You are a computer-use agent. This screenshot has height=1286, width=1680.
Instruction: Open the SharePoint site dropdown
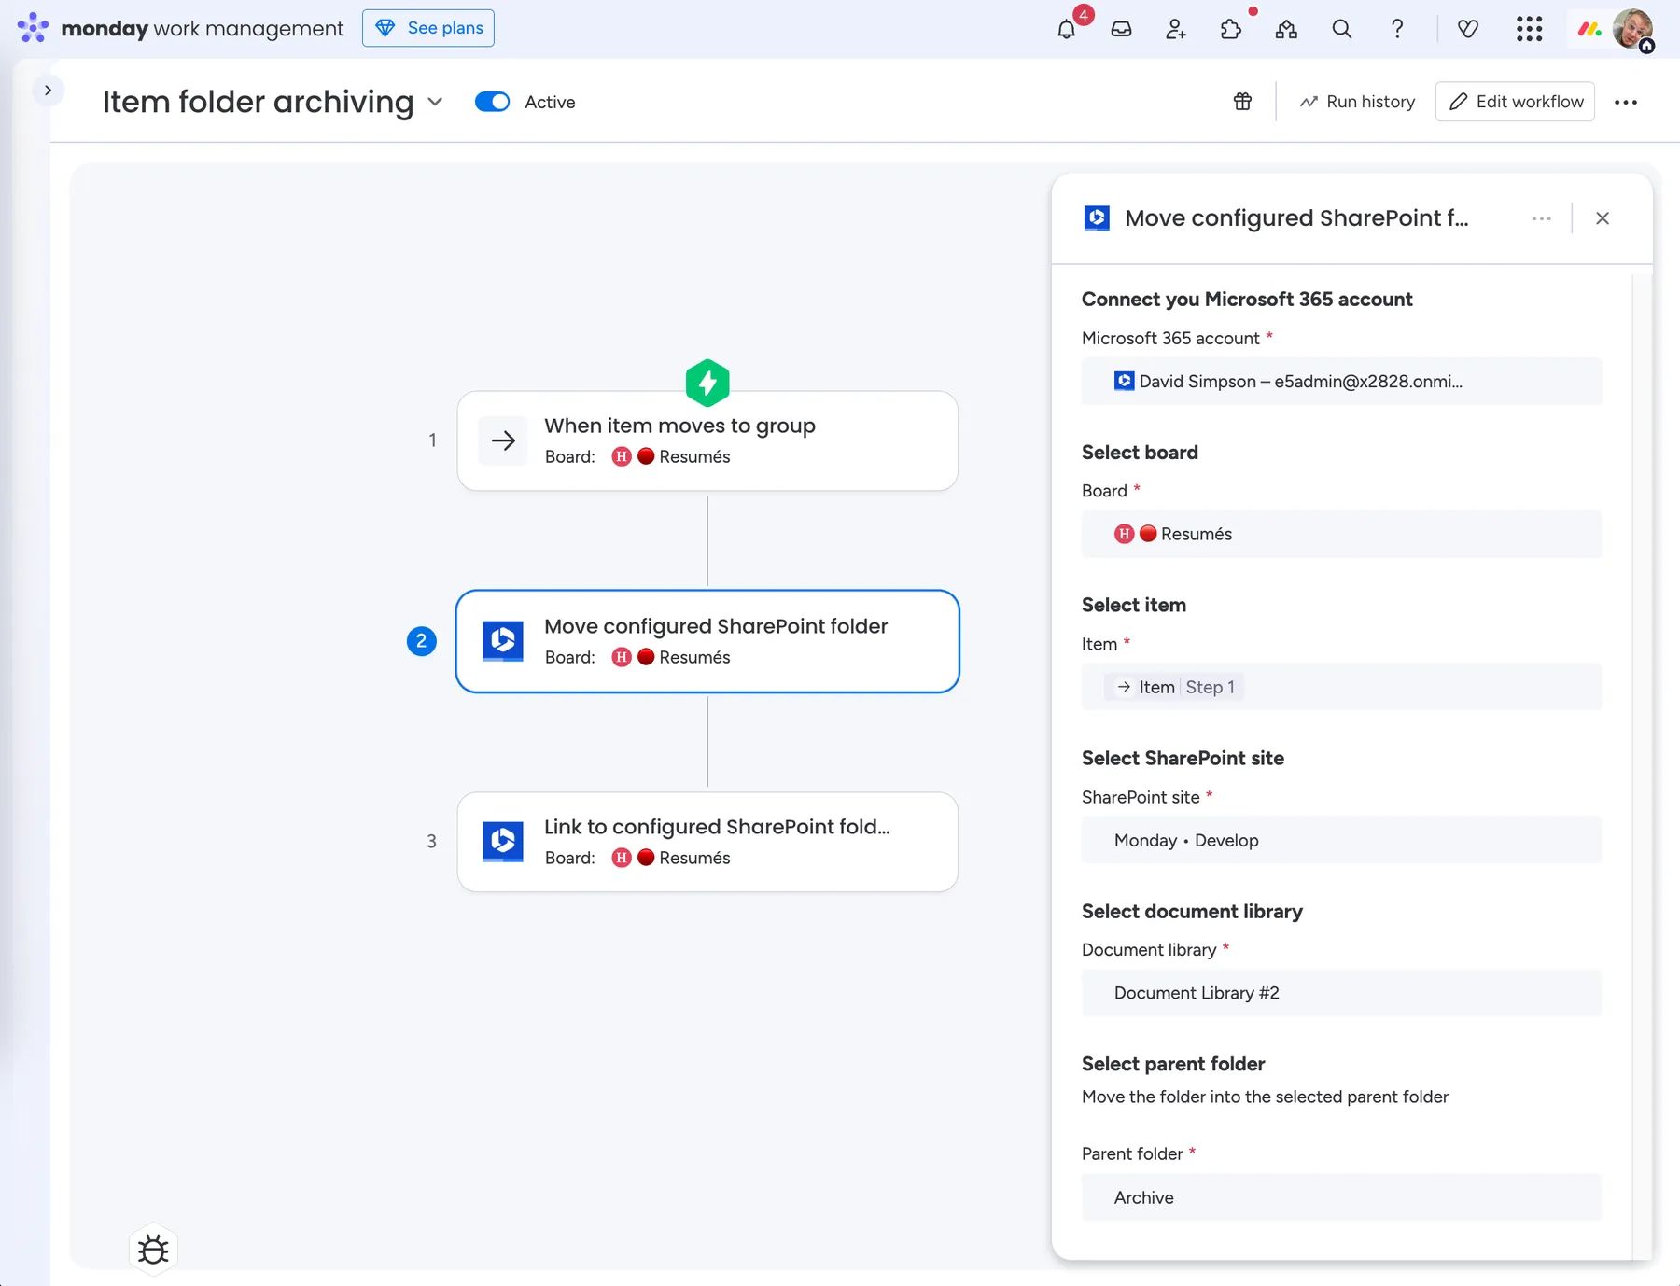[x=1341, y=840]
